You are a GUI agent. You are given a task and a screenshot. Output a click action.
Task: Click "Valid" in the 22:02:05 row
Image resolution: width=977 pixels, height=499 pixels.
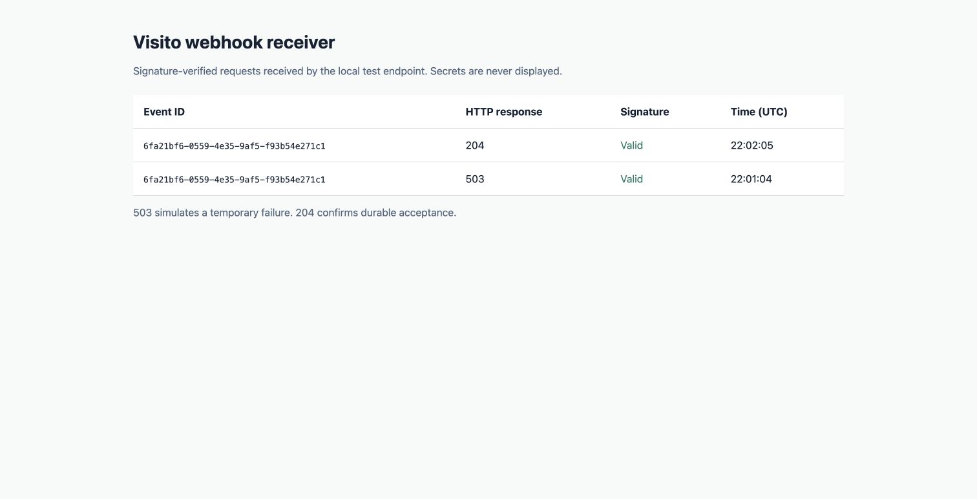click(x=632, y=145)
